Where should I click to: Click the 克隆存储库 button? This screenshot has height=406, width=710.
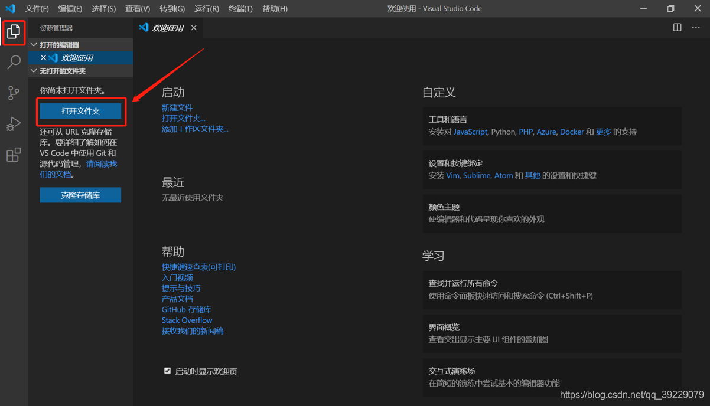click(x=80, y=195)
